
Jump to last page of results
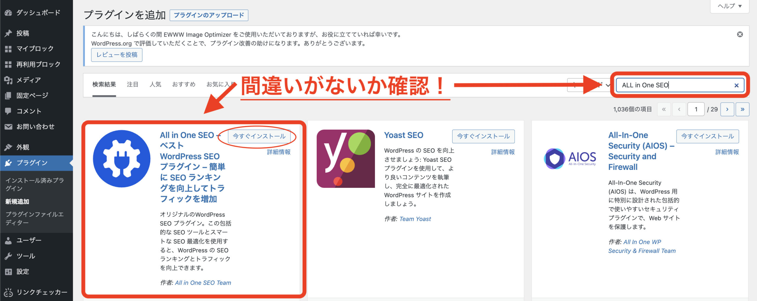[742, 109]
